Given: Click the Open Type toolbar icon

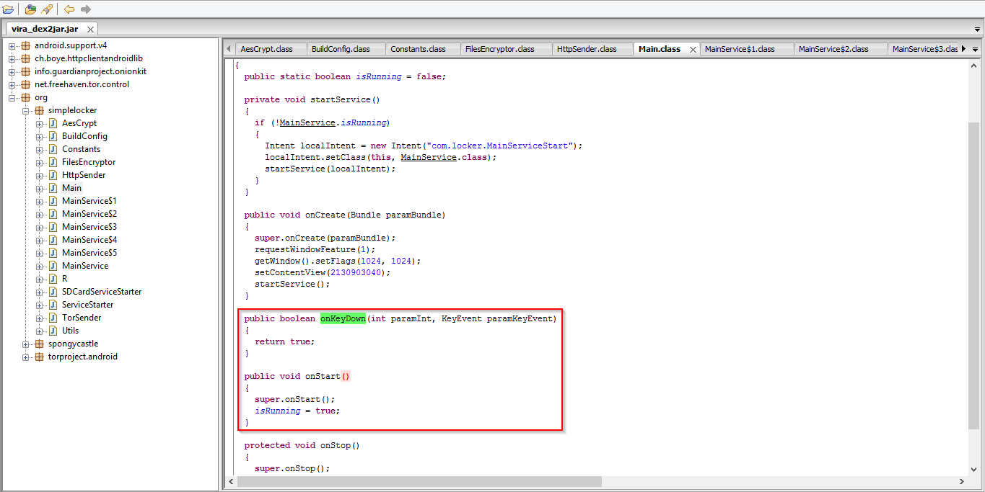Looking at the screenshot, I should coord(30,9).
